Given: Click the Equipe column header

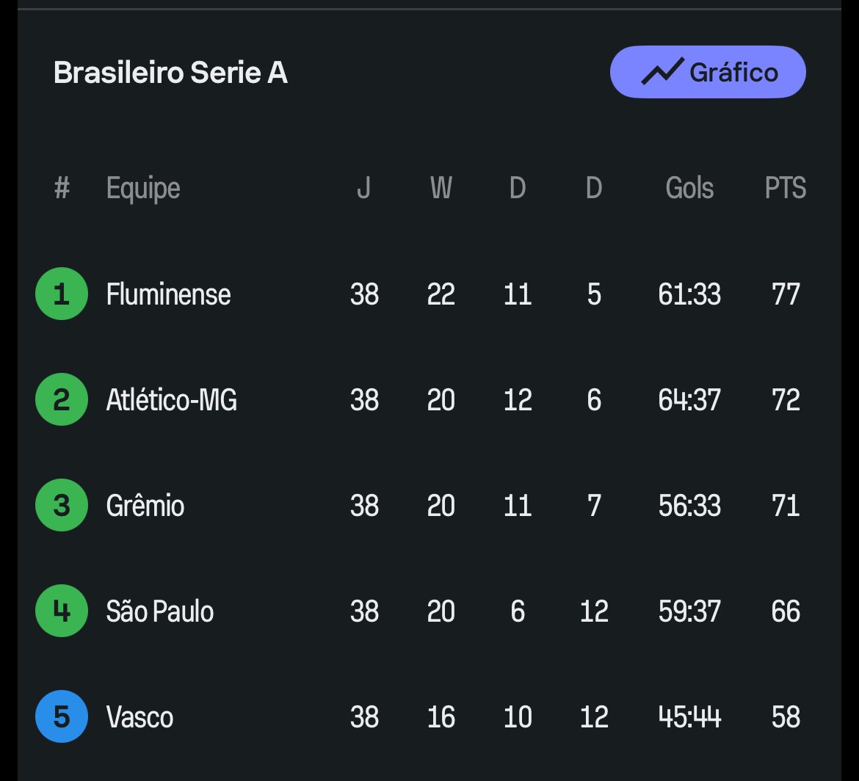Looking at the screenshot, I should pos(143,189).
